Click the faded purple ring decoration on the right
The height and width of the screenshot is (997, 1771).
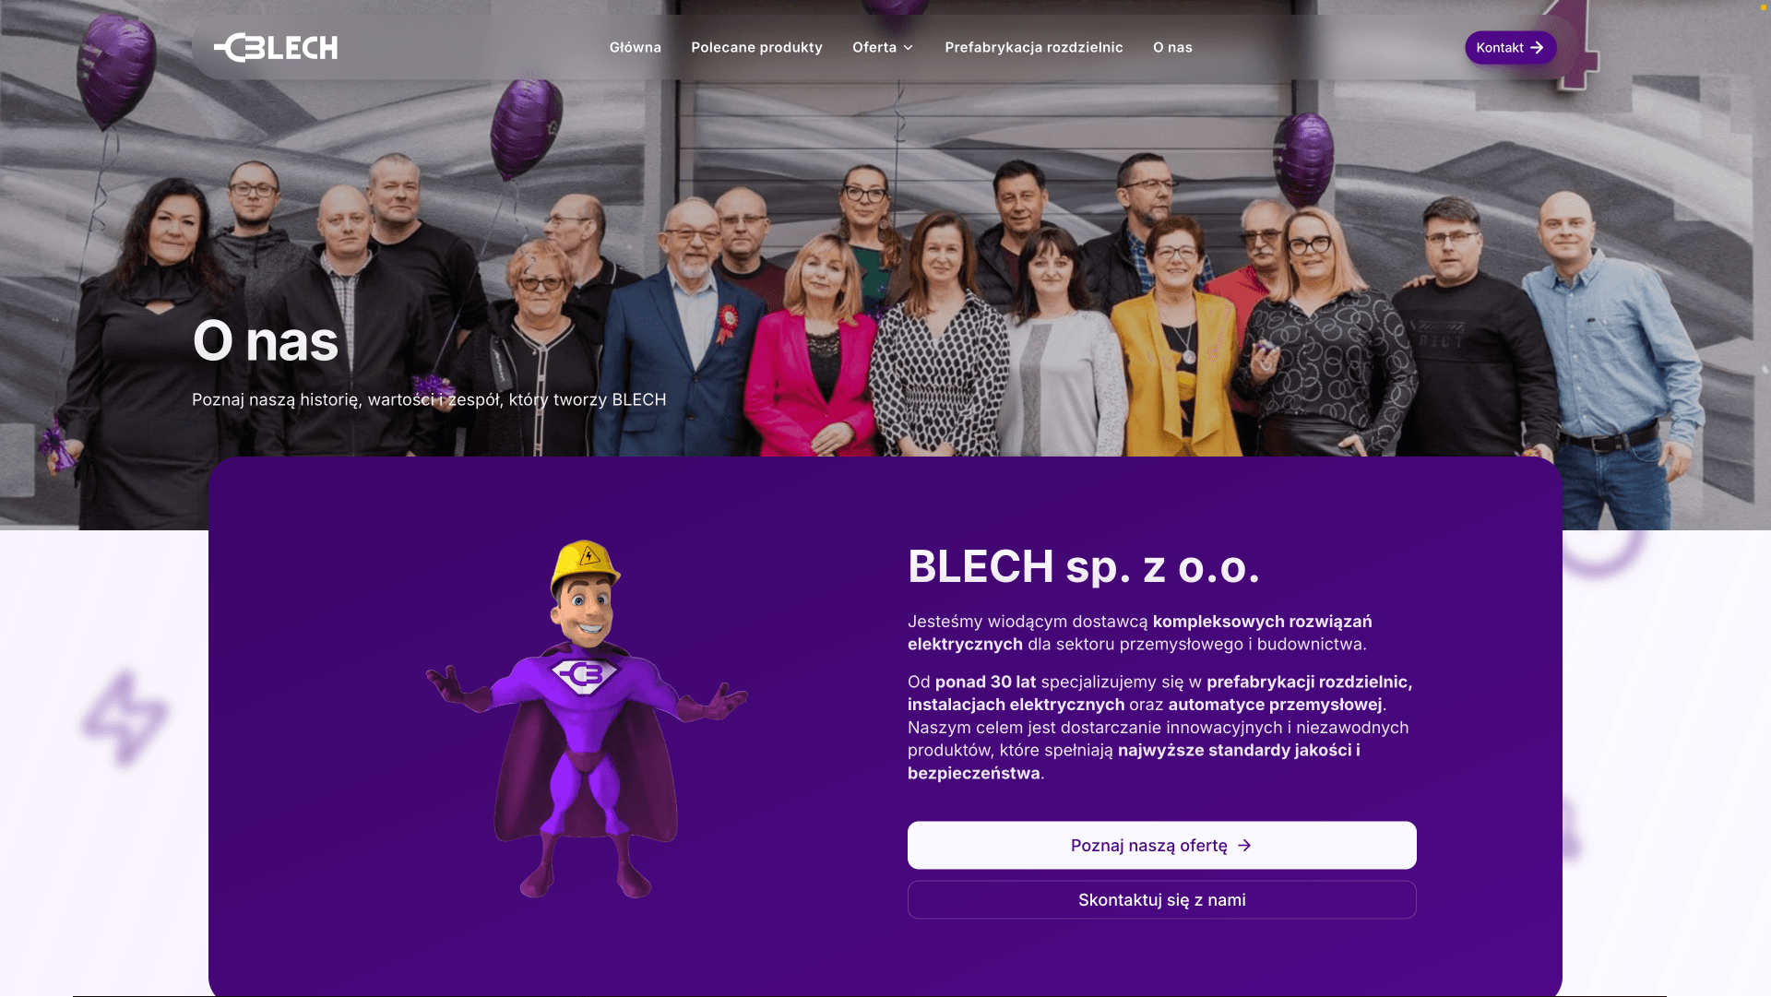click(1602, 552)
